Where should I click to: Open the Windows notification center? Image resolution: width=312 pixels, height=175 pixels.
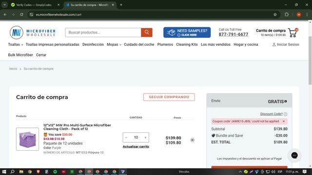pyautogui.click(x=305, y=172)
